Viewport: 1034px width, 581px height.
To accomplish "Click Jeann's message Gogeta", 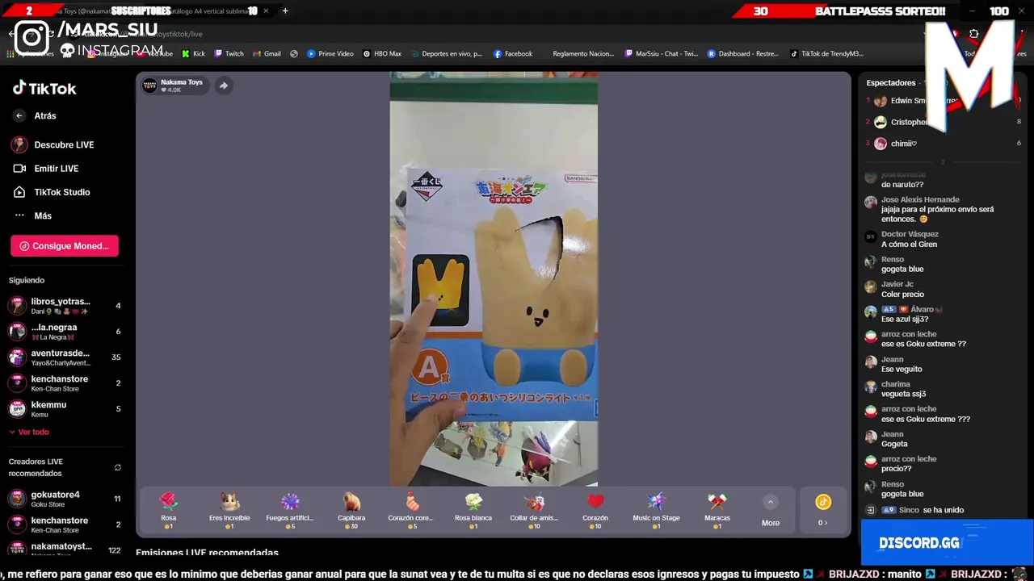I will [894, 439].
